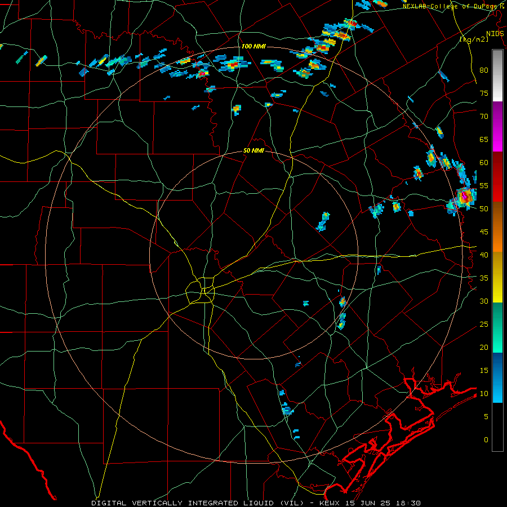
Task: Click the "10" value on the scale
Action: click(484, 394)
